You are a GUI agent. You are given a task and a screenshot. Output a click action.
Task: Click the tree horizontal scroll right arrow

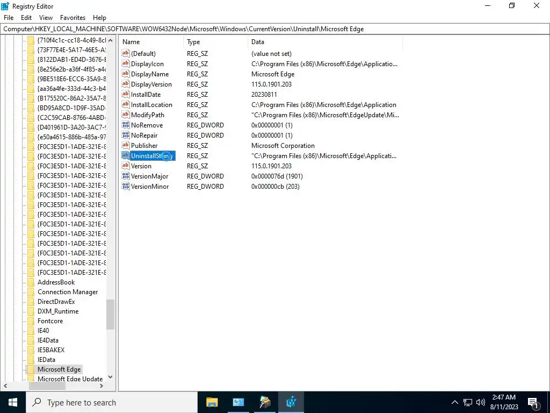click(102, 386)
